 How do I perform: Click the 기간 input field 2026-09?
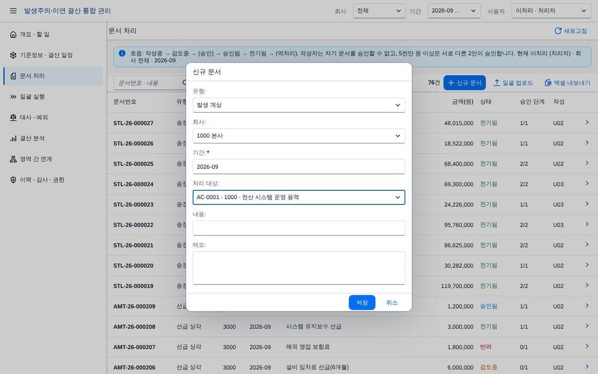(x=298, y=166)
